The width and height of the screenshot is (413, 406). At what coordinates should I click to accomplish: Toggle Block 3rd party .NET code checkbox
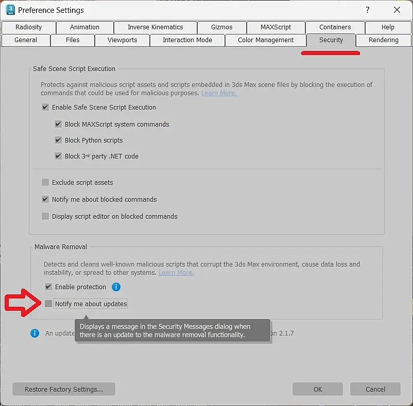[58, 156]
